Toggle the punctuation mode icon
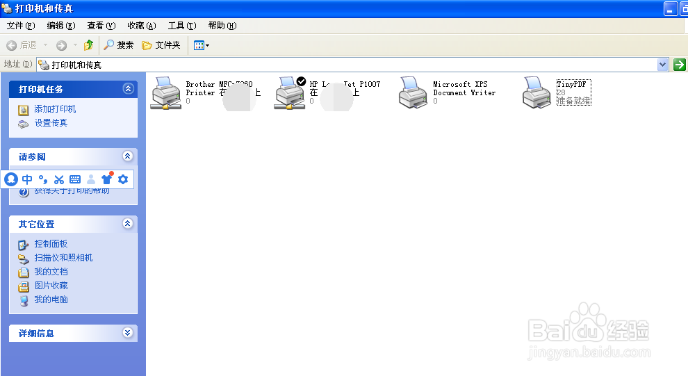 (x=43, y=179)
